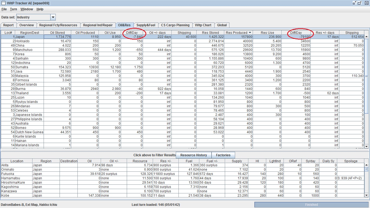Viewport: 370px width, 208px height.
Task: Sort by Res Use column header
Action: (x=267, y=32)
